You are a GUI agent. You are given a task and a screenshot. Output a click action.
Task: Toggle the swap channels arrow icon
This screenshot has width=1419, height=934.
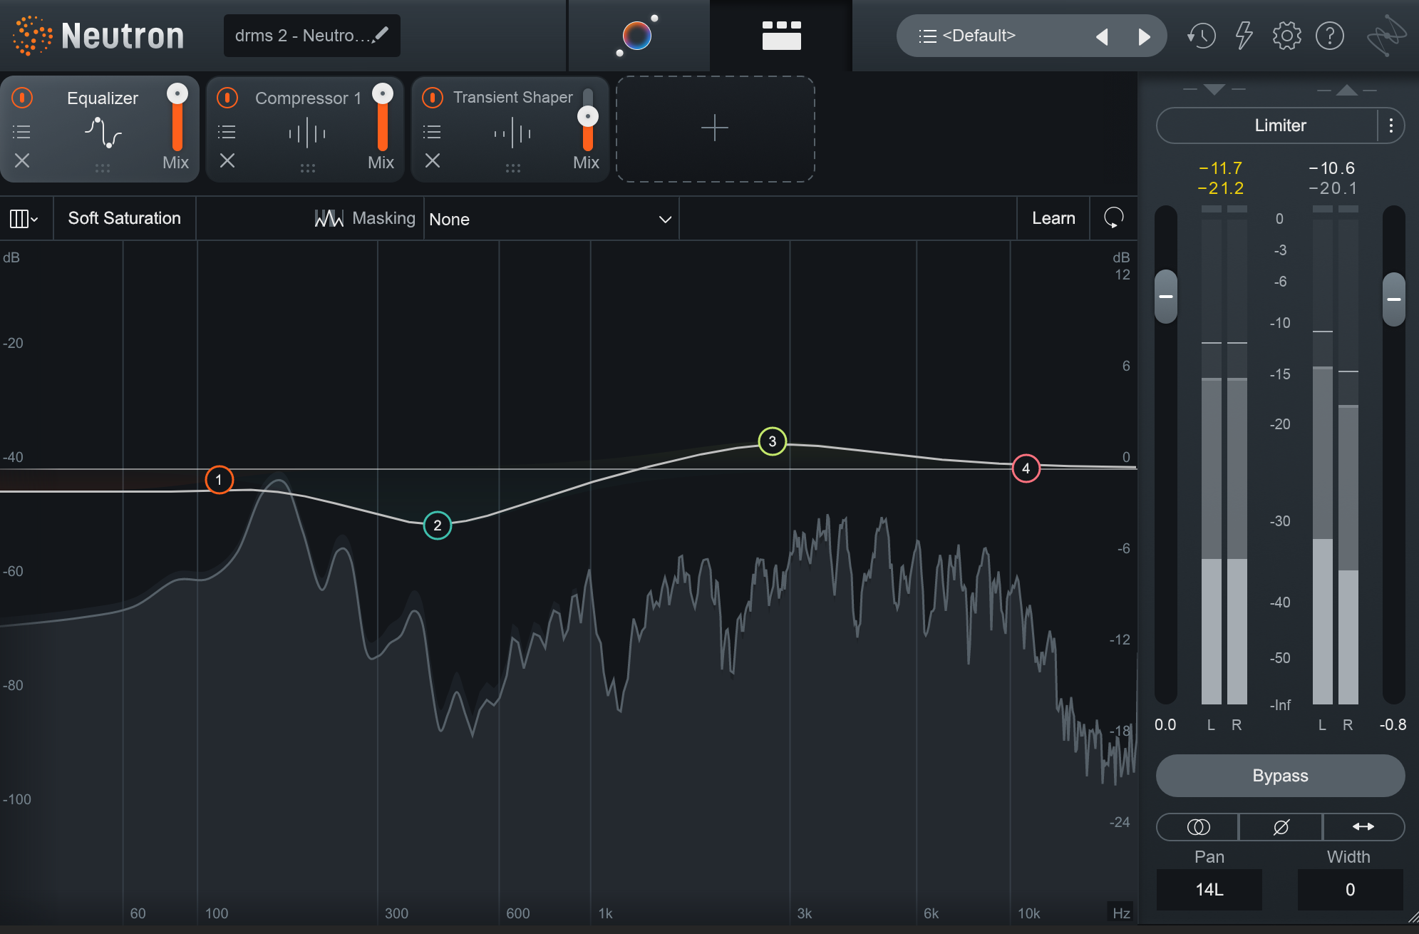1363,827
